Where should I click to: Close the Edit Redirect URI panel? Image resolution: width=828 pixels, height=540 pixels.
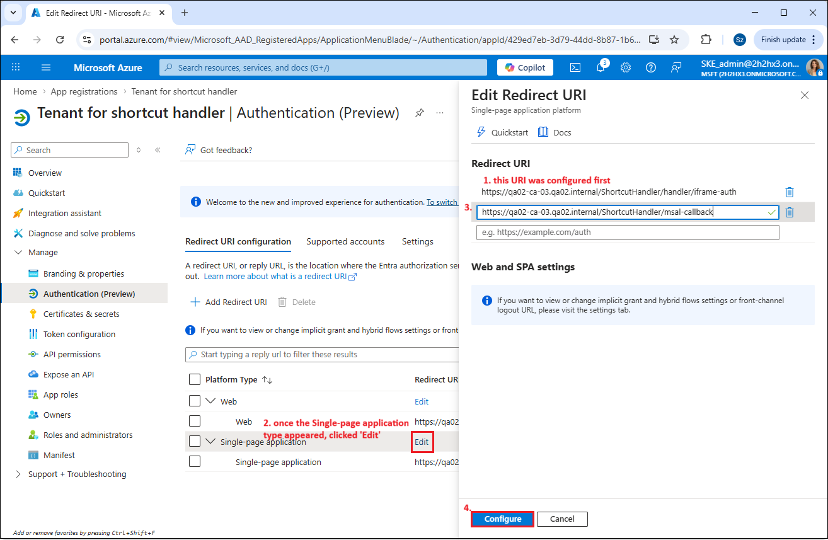pyautogui.click(x=804, y=95)
